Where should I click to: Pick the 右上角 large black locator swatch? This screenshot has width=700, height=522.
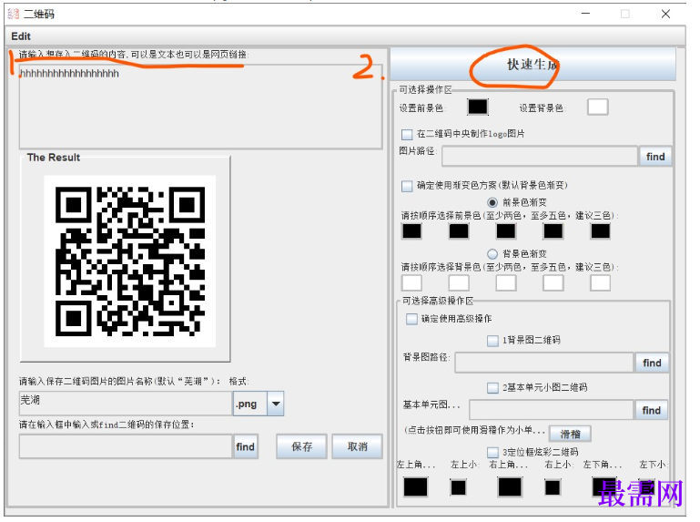click(x=510, y=487)
